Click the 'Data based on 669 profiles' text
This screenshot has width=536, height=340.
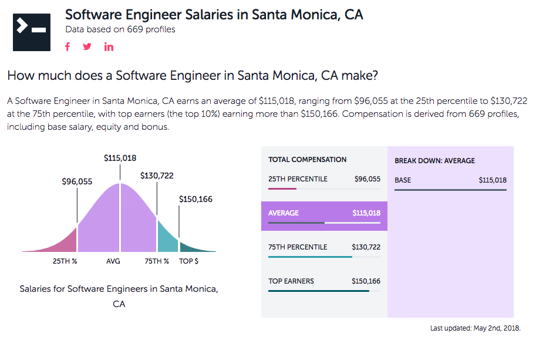tap(120, 29)
